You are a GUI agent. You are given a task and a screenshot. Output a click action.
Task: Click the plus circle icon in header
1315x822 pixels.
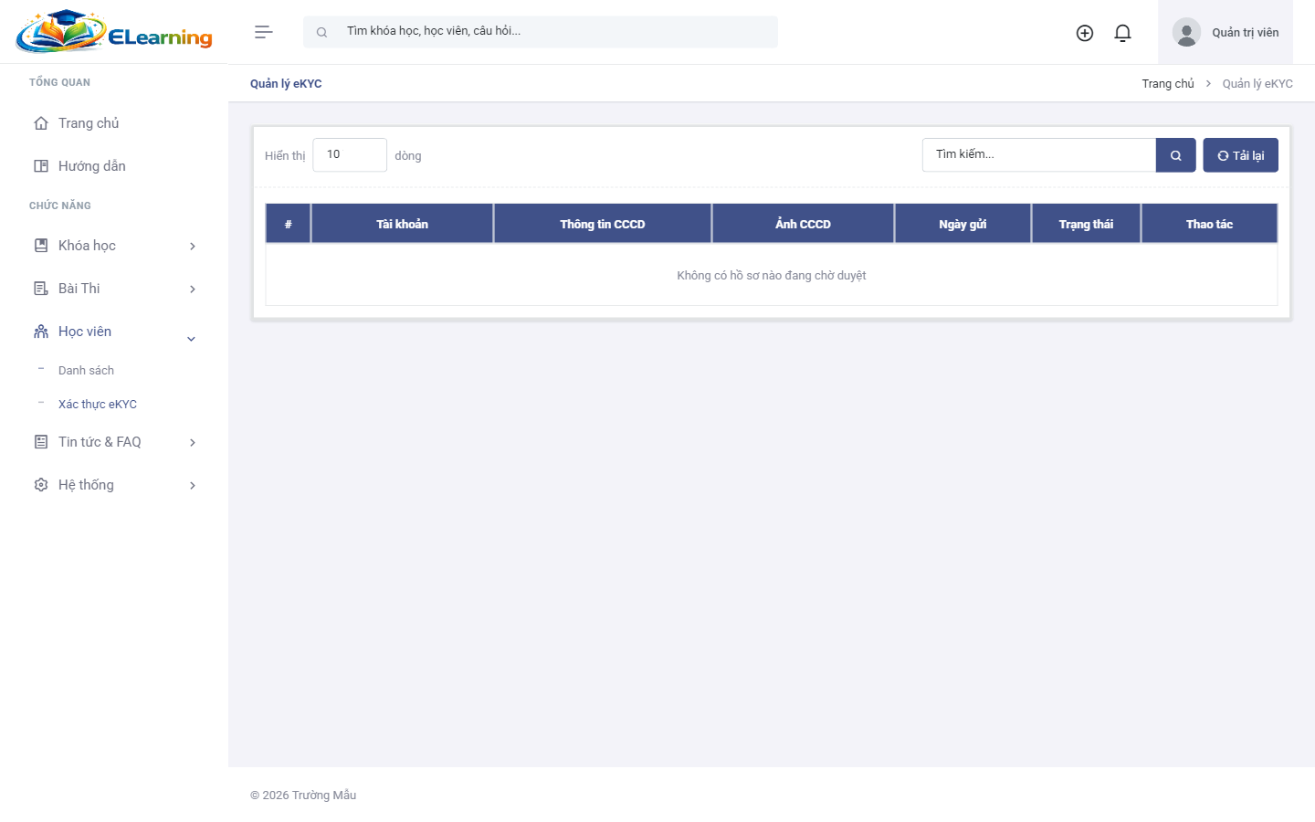pyautogui.click(x=1085, y=33)
